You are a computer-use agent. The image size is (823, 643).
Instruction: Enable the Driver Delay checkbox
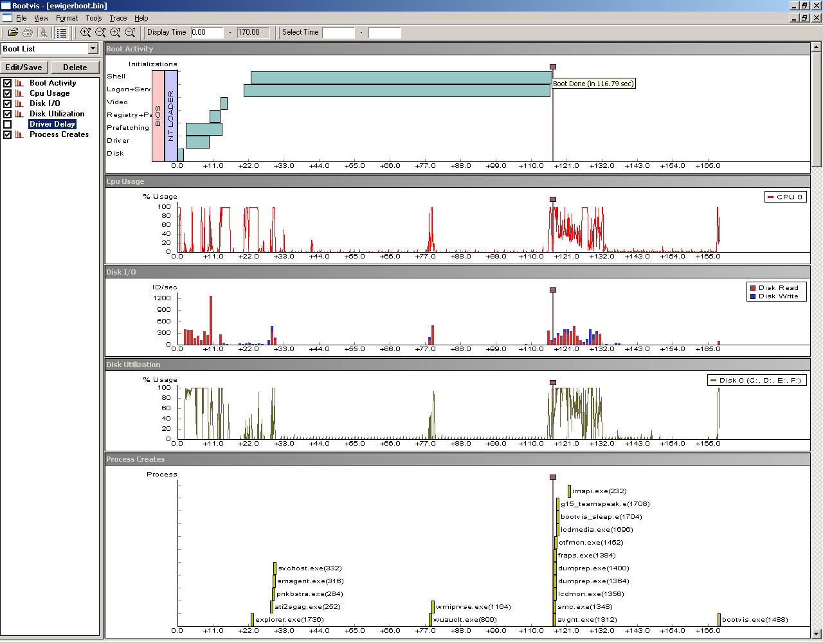8,124
